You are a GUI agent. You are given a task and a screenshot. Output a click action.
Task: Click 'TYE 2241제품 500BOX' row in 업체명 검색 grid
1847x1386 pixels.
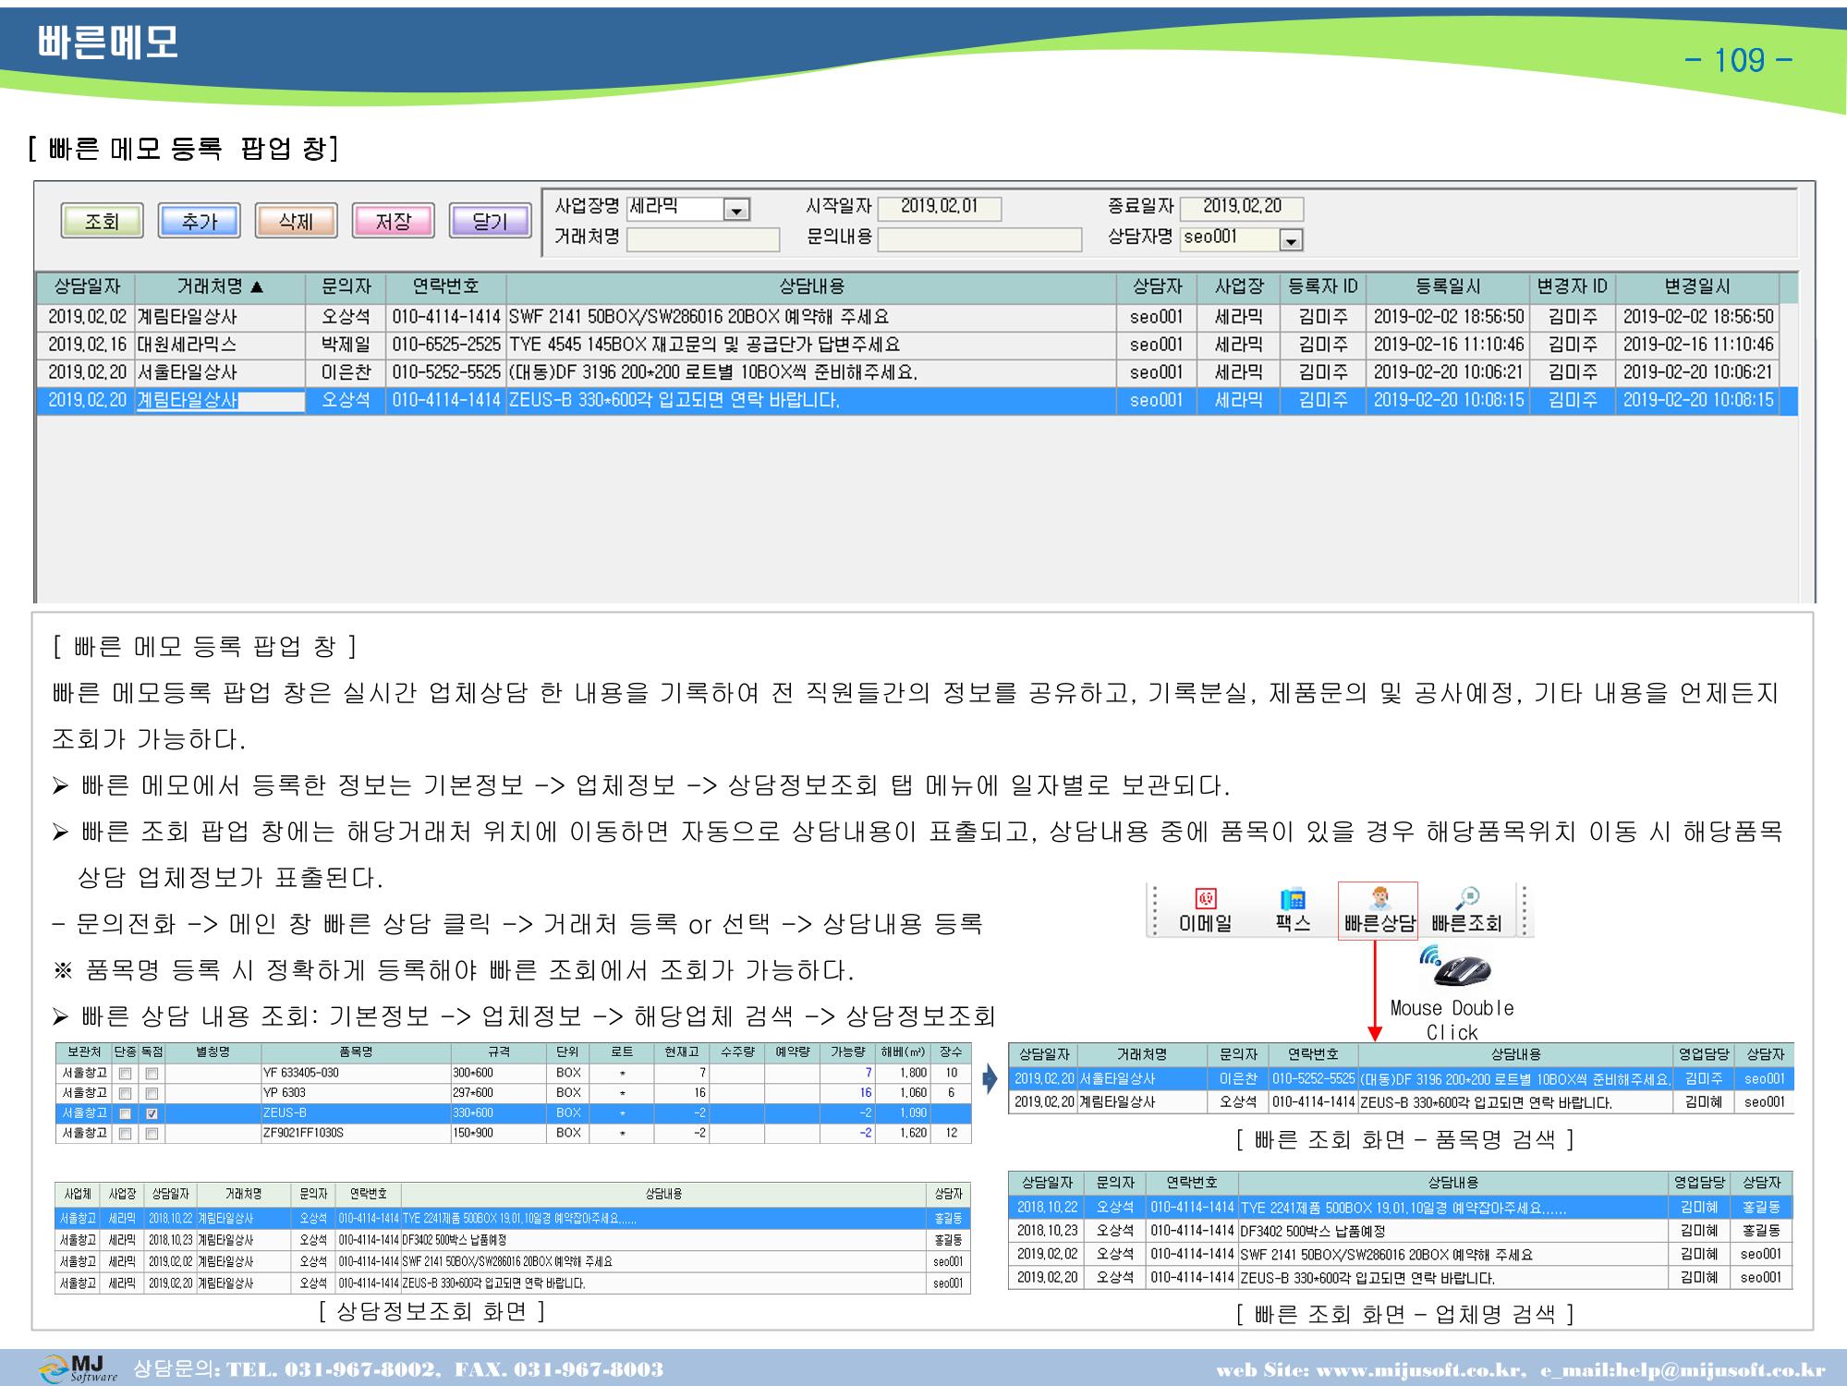[1400, 1208]
